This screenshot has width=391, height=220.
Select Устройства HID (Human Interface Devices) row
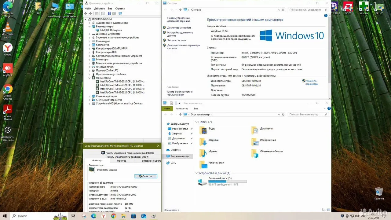pyautogui.click(x=119, y=104)
